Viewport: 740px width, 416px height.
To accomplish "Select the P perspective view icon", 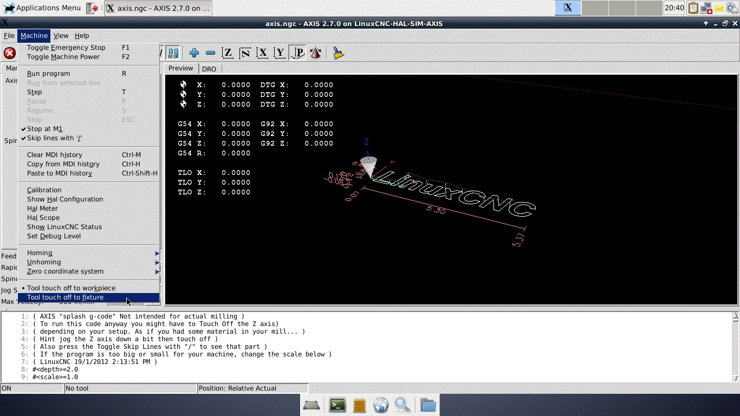I will tap(297, 53).
